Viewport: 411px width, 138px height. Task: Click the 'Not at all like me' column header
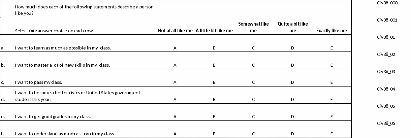click(175, 31)
